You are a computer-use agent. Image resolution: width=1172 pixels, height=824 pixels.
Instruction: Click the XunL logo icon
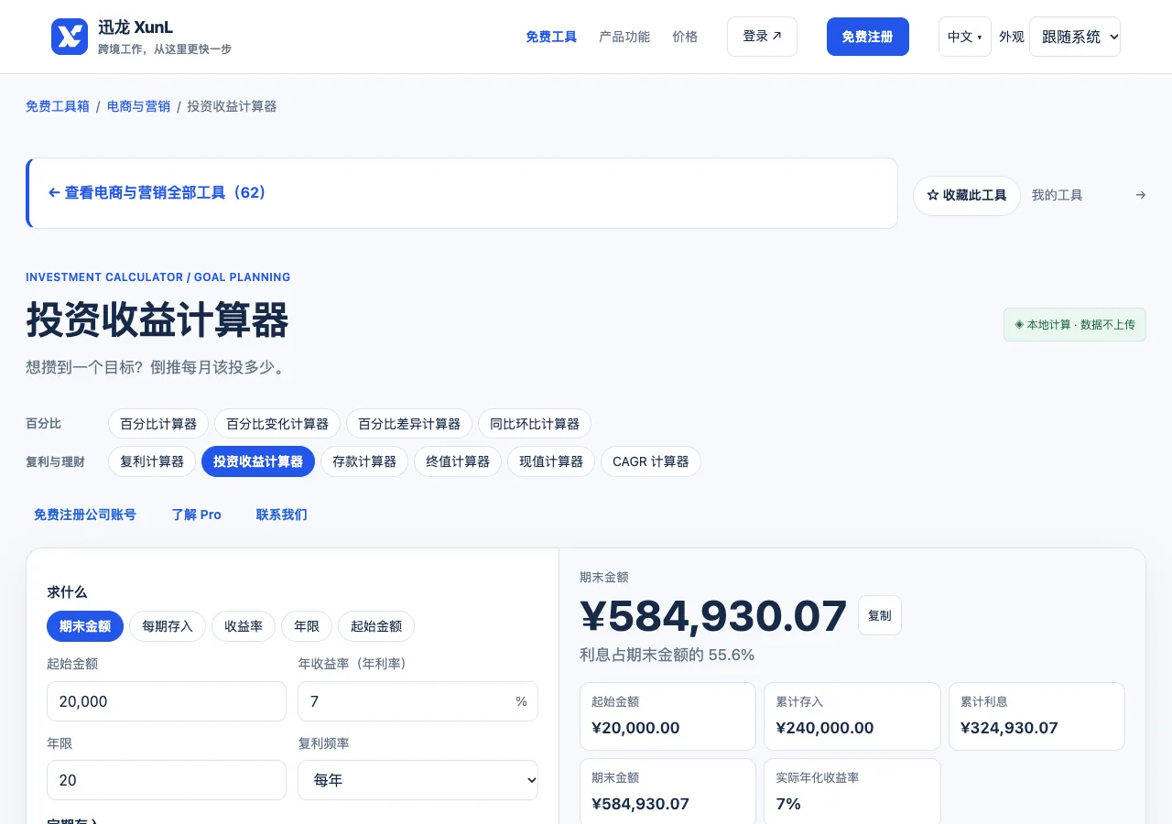pos(70,37)
